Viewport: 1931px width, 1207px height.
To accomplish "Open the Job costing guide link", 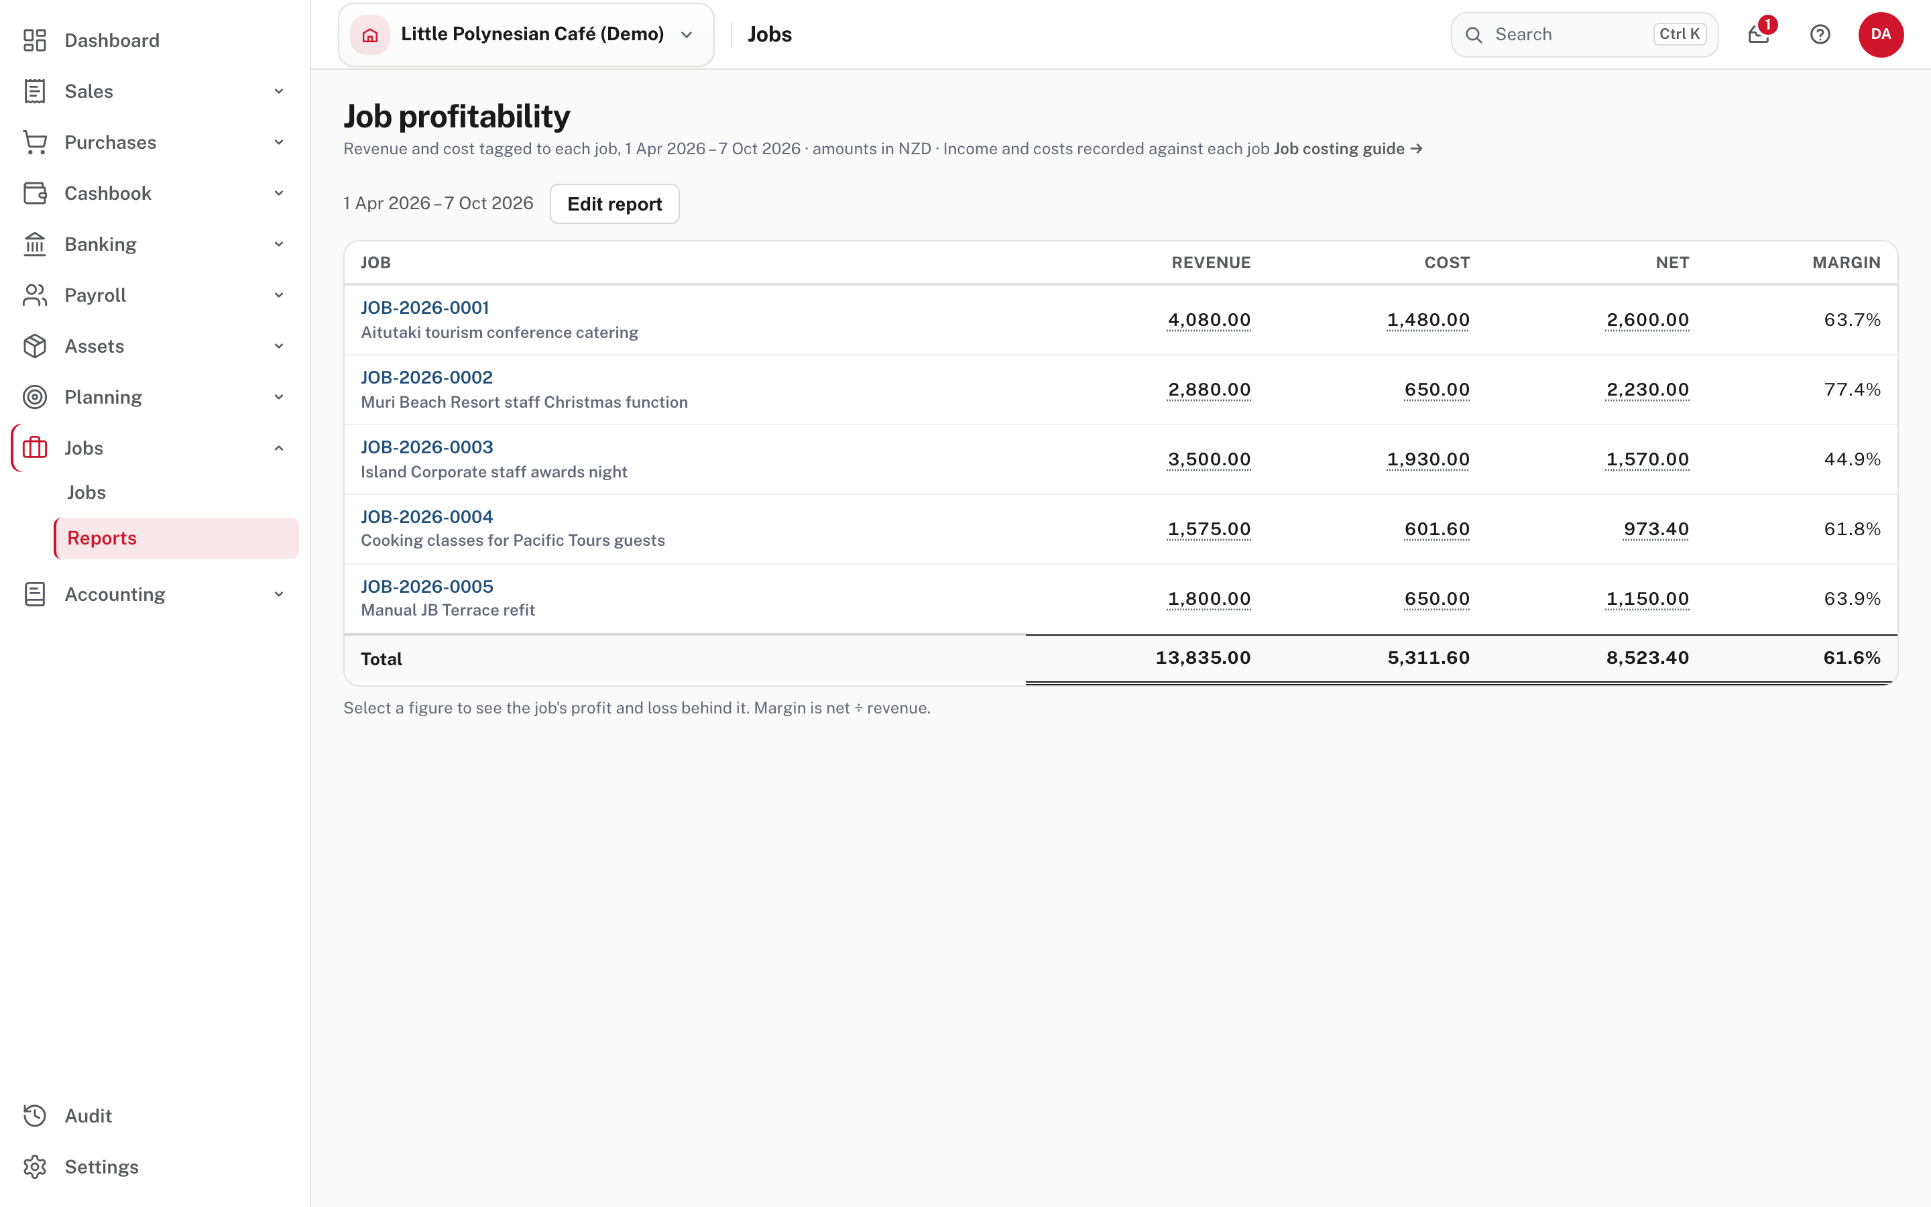I will pos(1348,148).
